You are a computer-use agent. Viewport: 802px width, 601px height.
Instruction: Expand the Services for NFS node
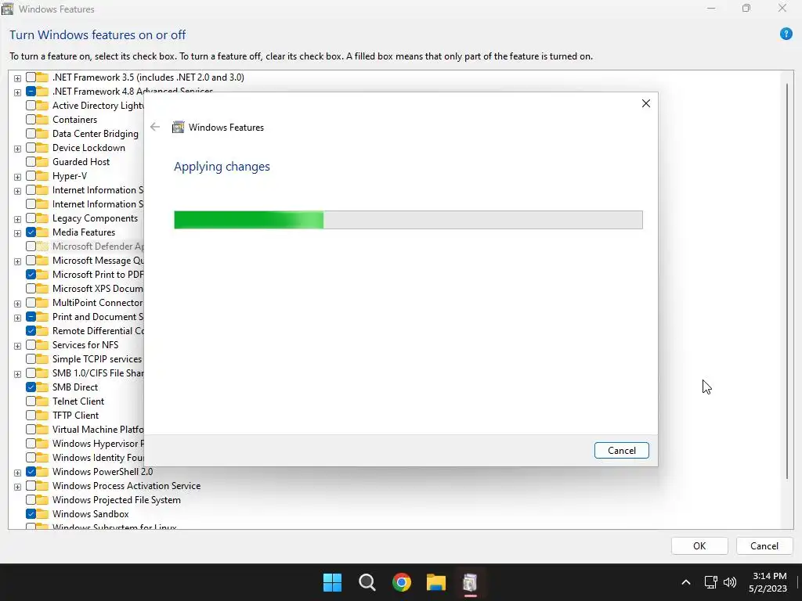(17, 346)
